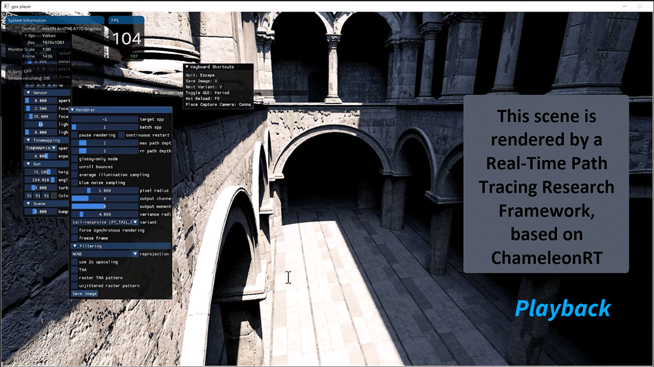The height and width of the screenshot is (367, 654).
Task: Click 'Toggle GUI: Period' shortcut line
Action: 207,93
